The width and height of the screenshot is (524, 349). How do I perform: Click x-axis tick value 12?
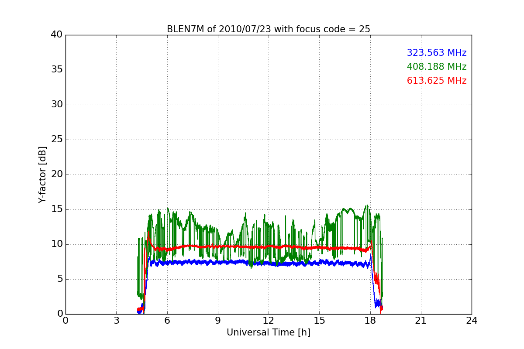[x=269, y=321]
